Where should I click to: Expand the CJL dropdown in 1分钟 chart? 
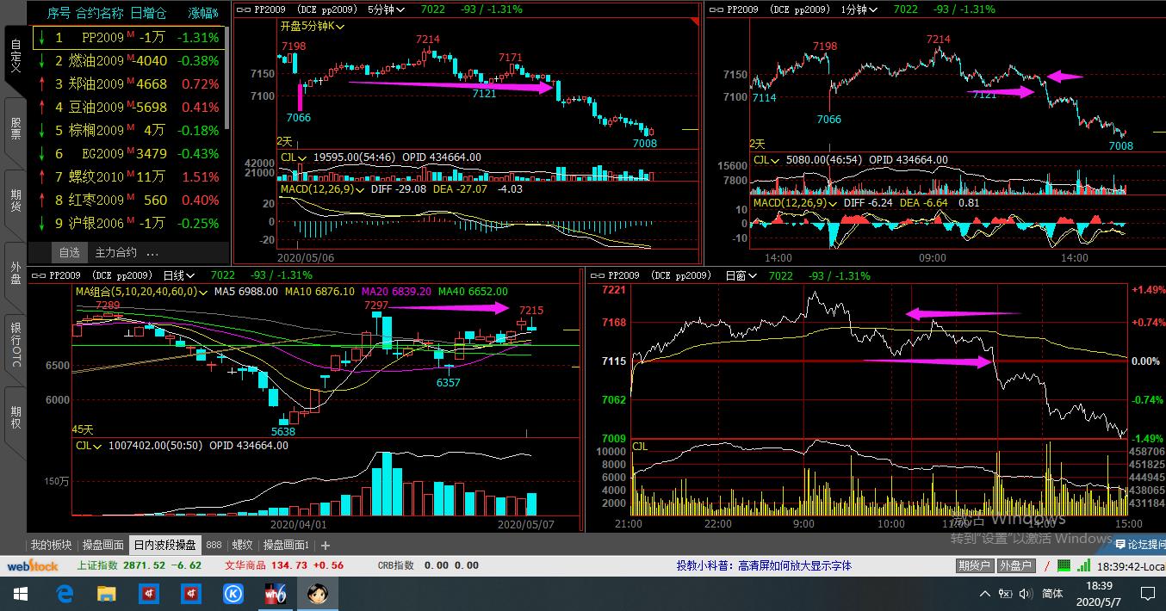(x=775, y=160)
